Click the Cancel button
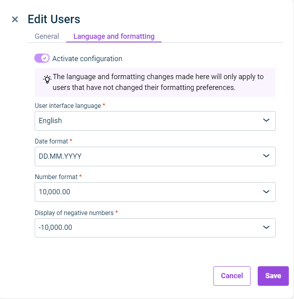The width and height of the screenshot is (294, 299). (232, 276)
